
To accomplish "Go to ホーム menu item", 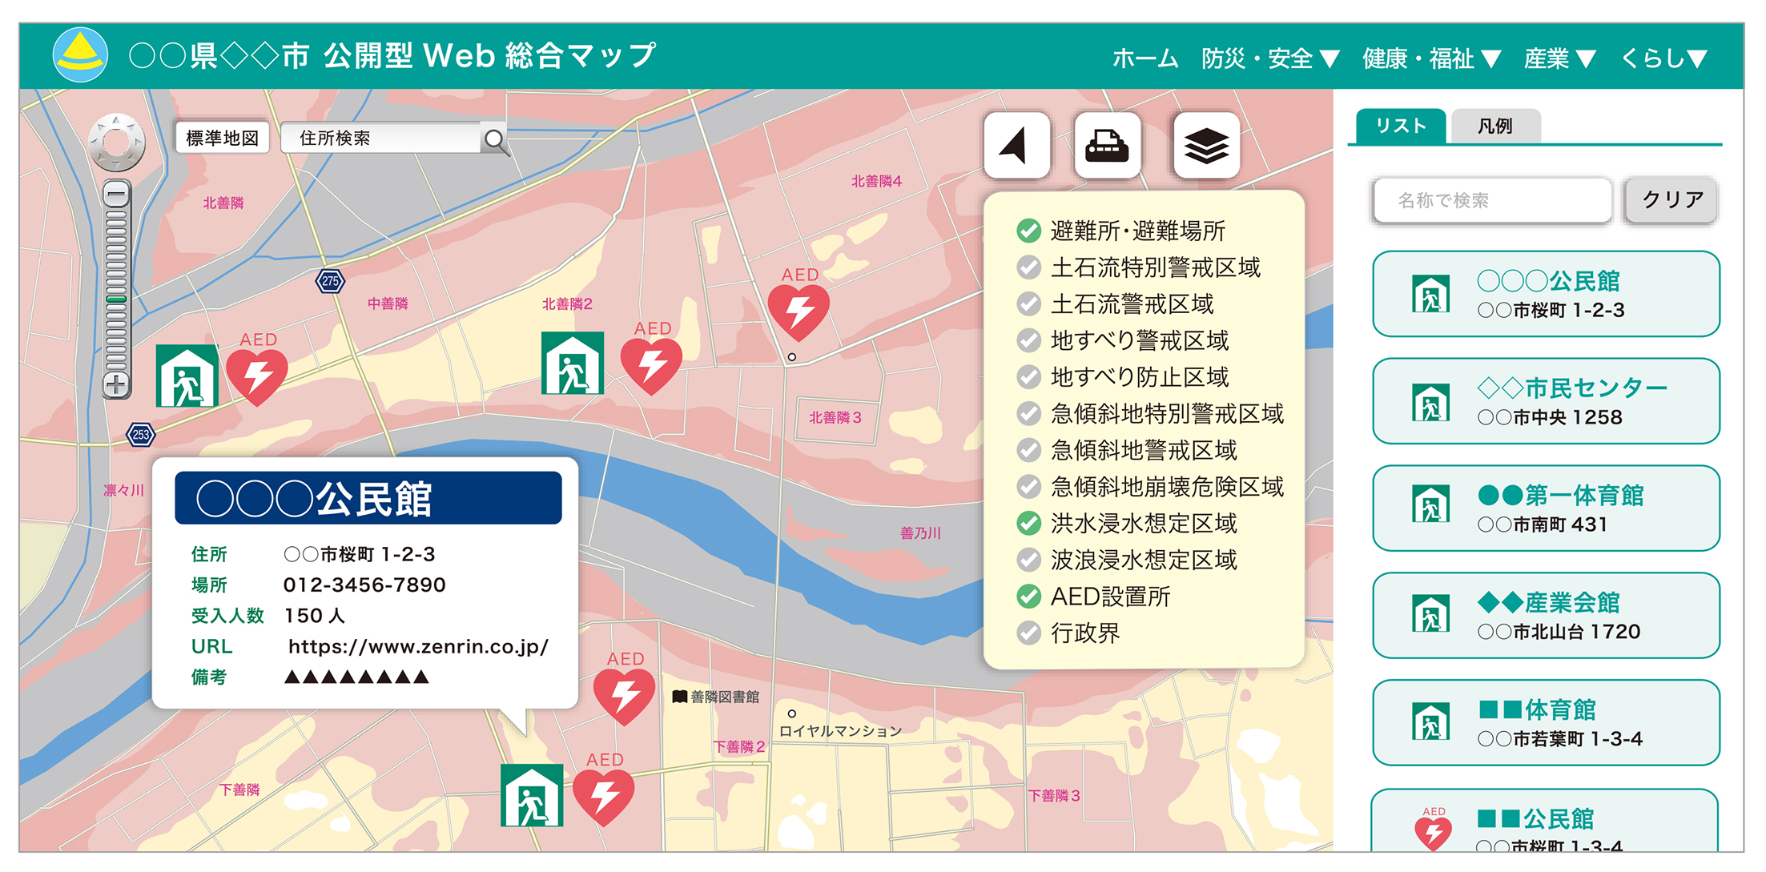I will tap(1145, 58).
